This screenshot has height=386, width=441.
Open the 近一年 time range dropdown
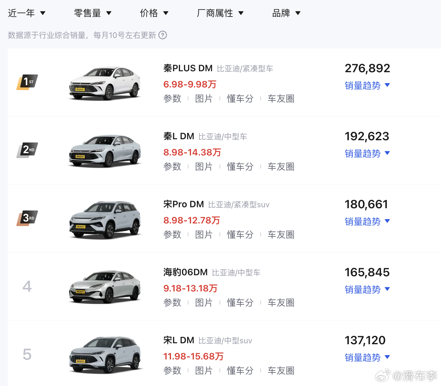pyautogui.click(x=27, y=13)
